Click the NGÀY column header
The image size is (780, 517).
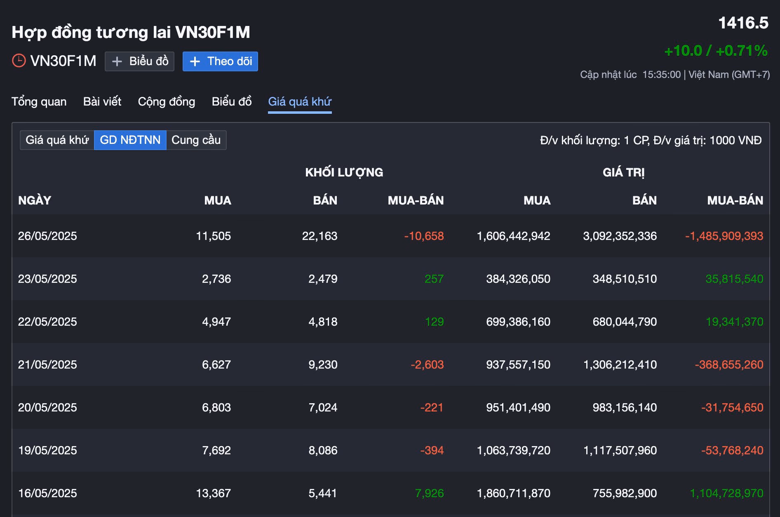pyautogui.click(x=35, y=200)
